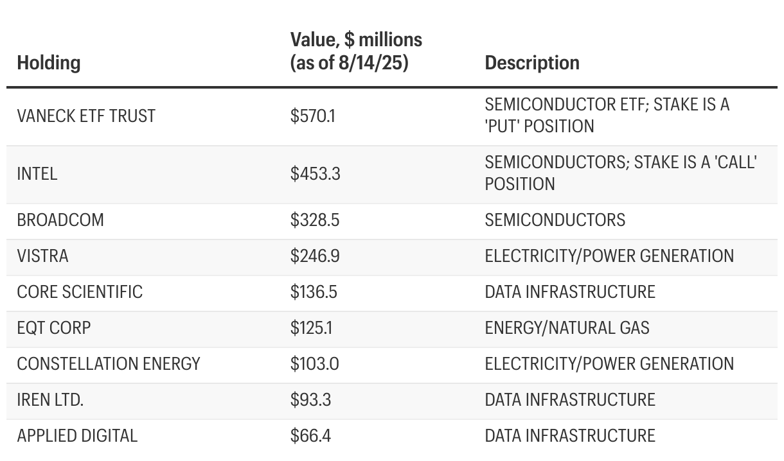Viewport: 784px width, 461px height.
Task: Select the VISTRA holding cell
Action: [x=42, y=256]
